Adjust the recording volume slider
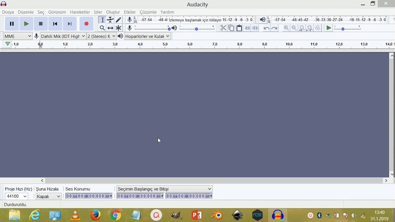Viewport: 395px width, 222px height. click(x=152, y=28)
